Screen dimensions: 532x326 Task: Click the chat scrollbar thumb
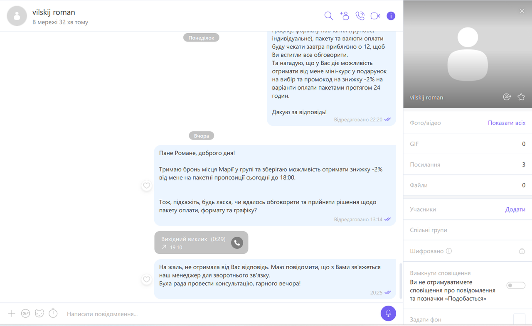tap(401, 280)
